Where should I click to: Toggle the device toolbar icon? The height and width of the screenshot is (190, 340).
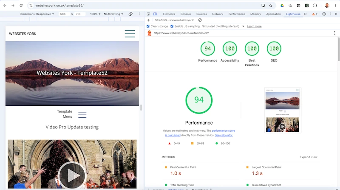155,14
